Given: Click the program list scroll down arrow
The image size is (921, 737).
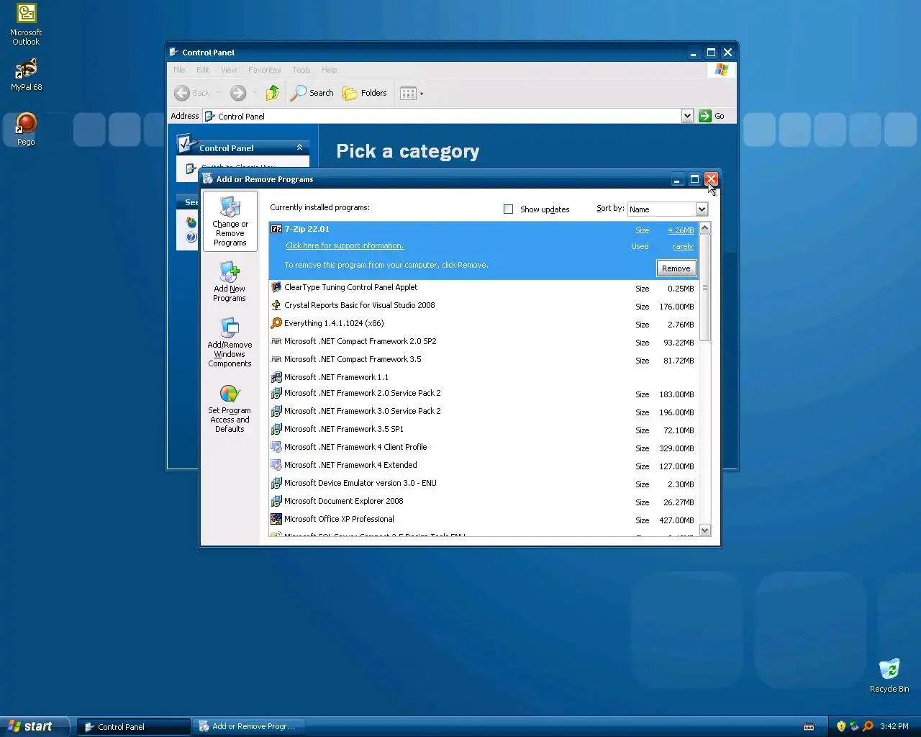Looking at the screenshot, I should [x=704, y=530].
